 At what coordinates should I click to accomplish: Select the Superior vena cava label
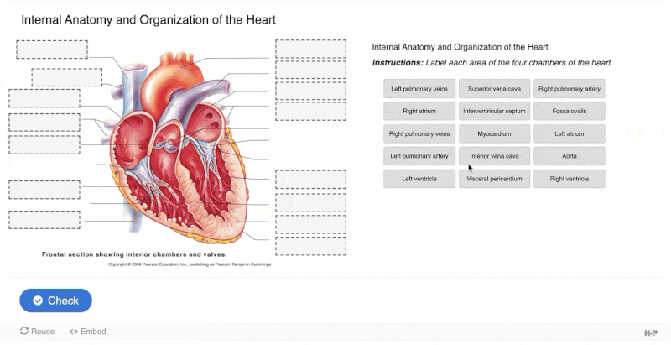coord(494,89)
